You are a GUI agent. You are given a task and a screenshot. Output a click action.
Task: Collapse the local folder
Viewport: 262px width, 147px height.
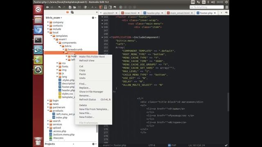pos(48,32)
